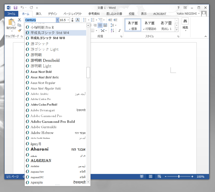
Task: Click the Asian layout character scaling icon
Action: click(x=103, y=31)
